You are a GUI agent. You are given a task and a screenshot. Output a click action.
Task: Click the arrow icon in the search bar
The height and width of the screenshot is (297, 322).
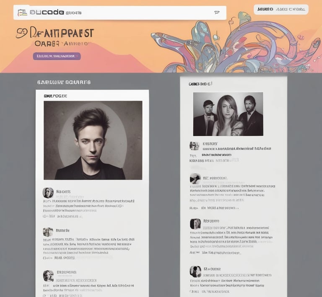(217, 13)
